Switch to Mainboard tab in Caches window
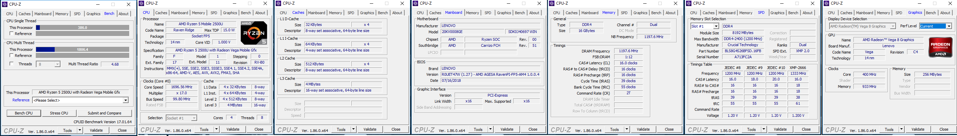 [317, 13]
